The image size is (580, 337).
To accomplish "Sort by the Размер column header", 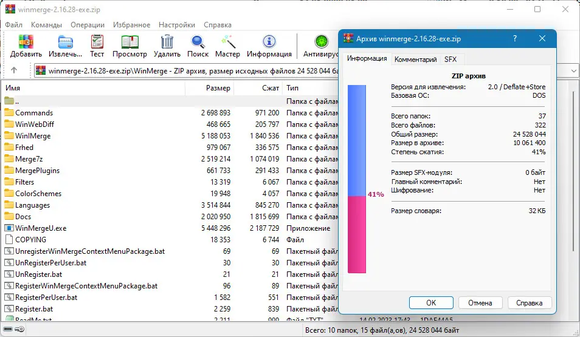I will [210, 88].
